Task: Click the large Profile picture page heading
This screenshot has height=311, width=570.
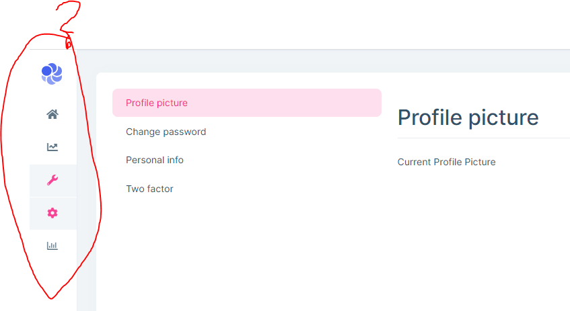Action: click(x=468, y=117)
